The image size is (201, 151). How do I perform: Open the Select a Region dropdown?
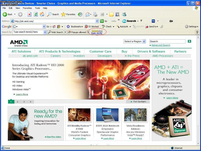coord(135,42)
